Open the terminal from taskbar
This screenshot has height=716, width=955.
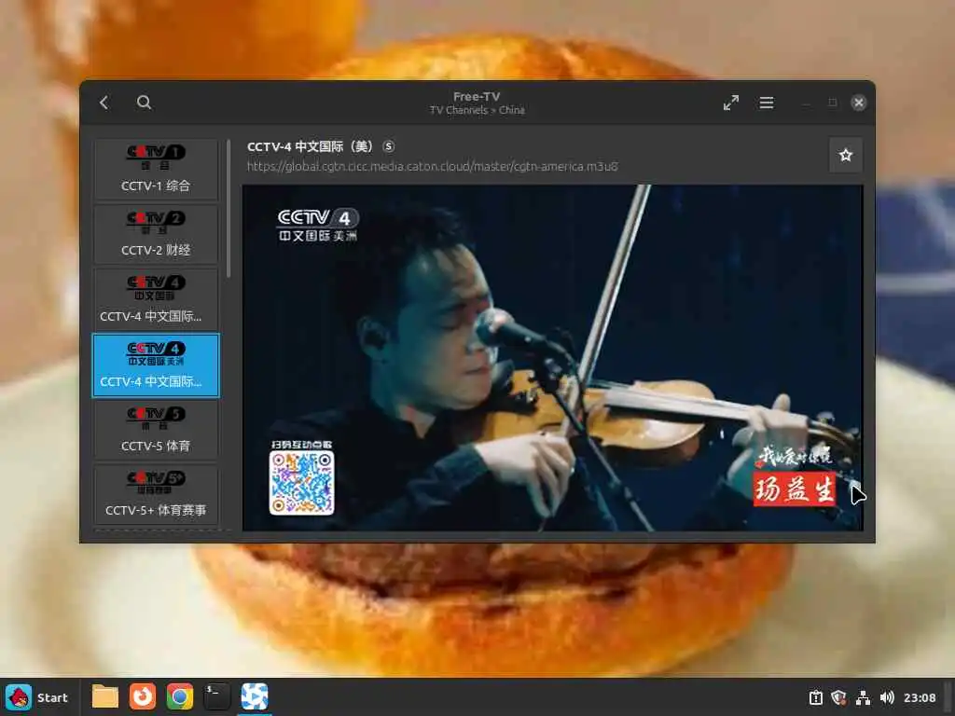coord(216,696)
